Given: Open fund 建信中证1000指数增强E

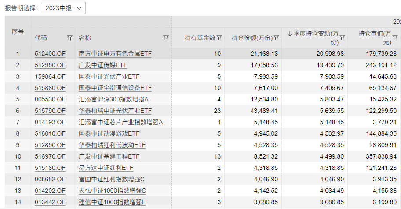Looking at the screenshot, I should [112, 202].
